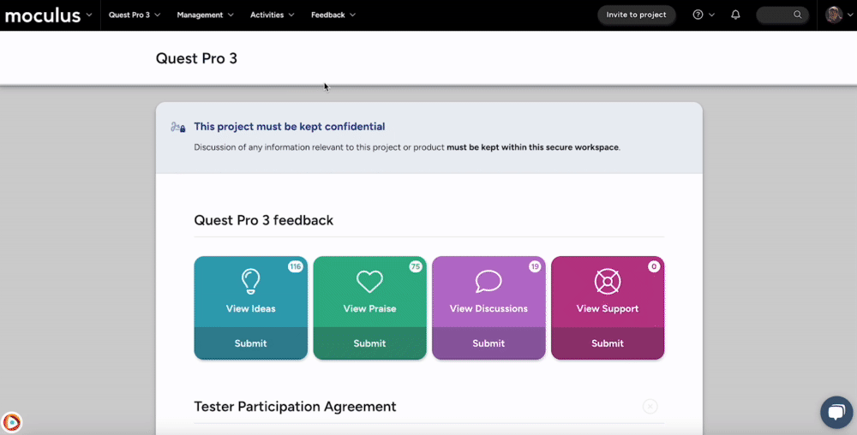Click the speech bubble View Discussions icon
857x435 pixels.
click(488, 281)
